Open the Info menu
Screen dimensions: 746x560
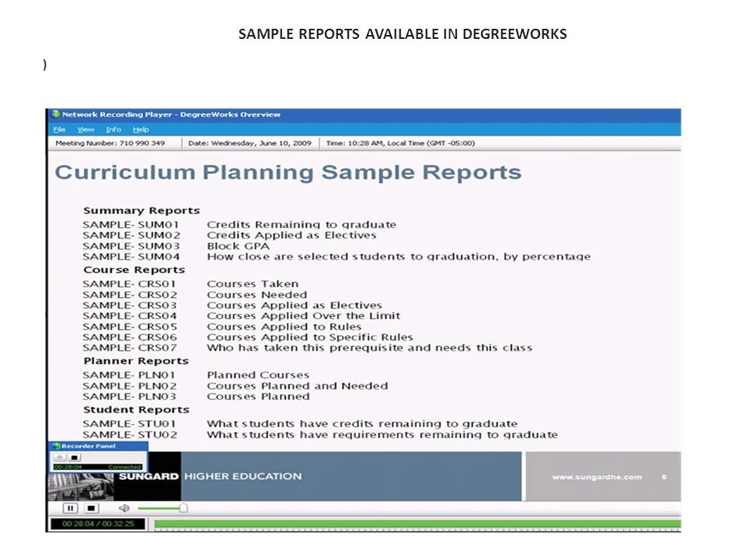113,130
